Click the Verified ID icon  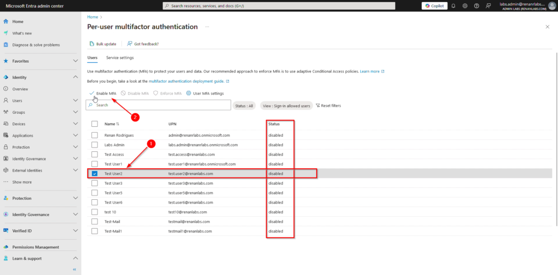[5, 231]
